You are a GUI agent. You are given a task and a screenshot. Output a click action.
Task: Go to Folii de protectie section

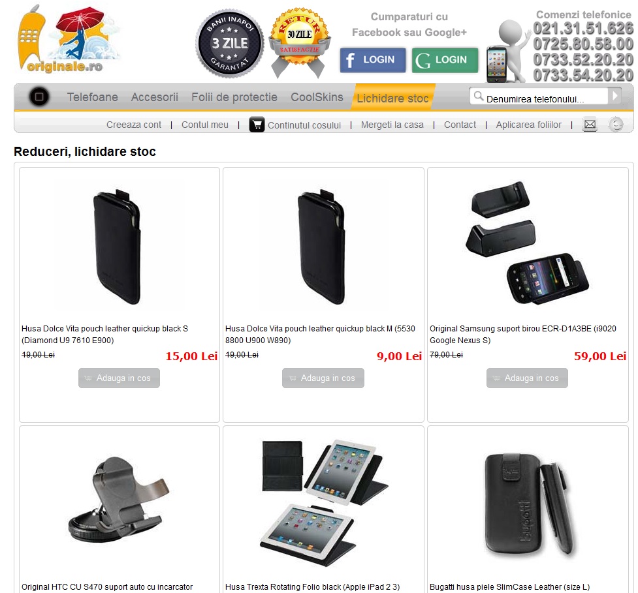(234, 97)
